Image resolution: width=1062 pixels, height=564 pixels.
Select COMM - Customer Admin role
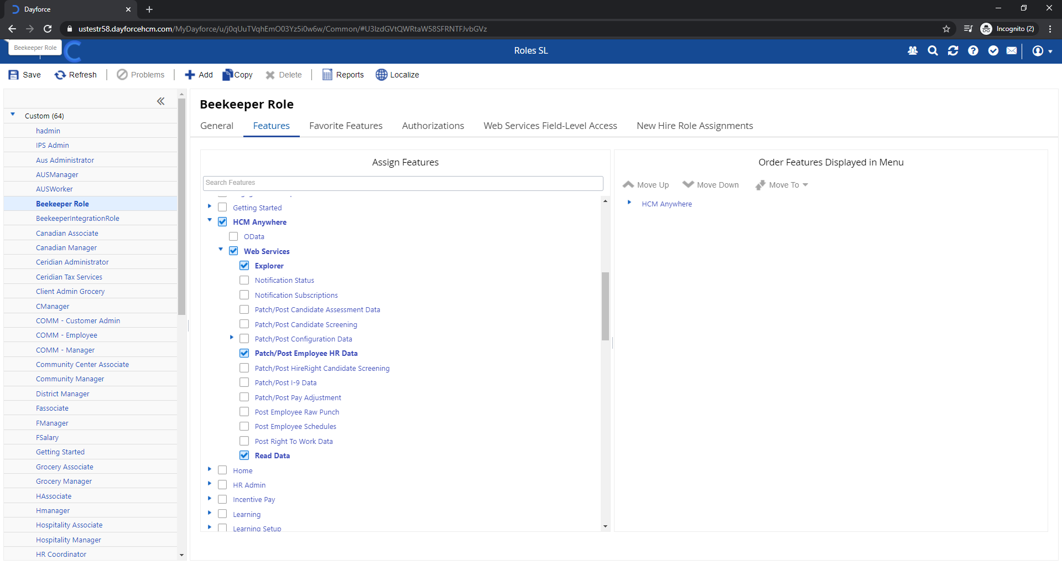pyautogui.click(x=78, y=321)
